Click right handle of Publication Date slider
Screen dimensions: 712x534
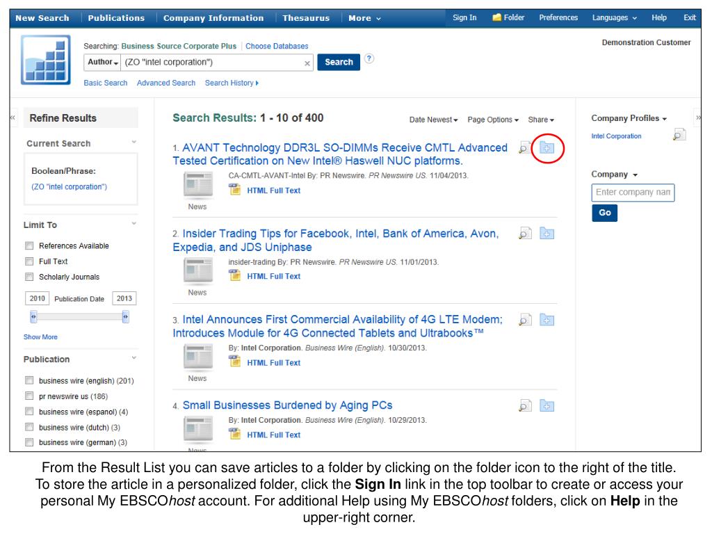coord(126,316)
